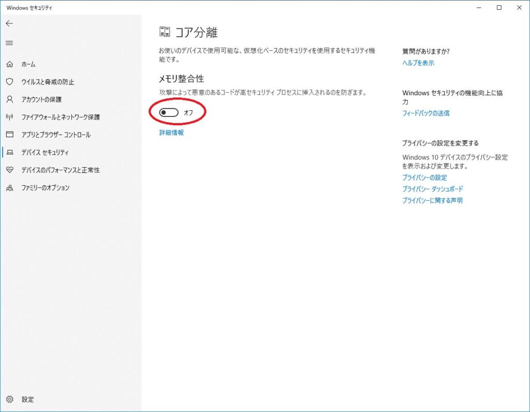The image size is (530, 412).
Task: Open プライバシーに関する声明 link
Action: (x=432, y=200)
